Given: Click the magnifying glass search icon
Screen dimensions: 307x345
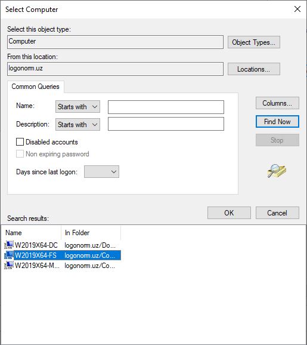Looking at the screenshot, I should 277,171.
